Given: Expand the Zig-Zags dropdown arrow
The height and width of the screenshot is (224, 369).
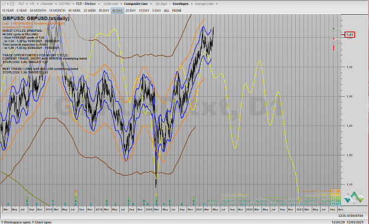Looking at the screenshot, I should coord(170,4).
